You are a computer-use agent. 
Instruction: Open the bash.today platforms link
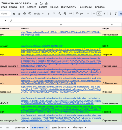click(61, 34)
